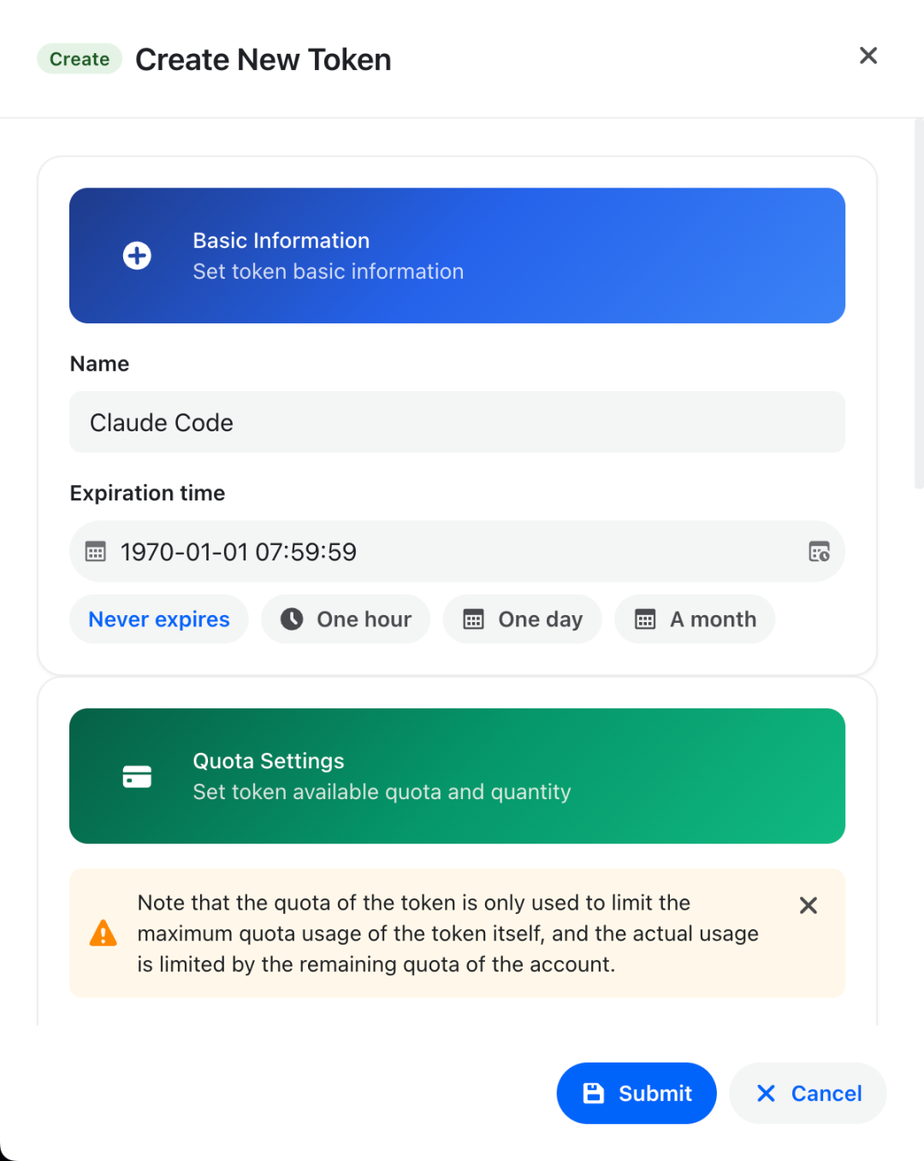Set expiration to One hour
The image size is (924, 1161).
click(364, 619)
